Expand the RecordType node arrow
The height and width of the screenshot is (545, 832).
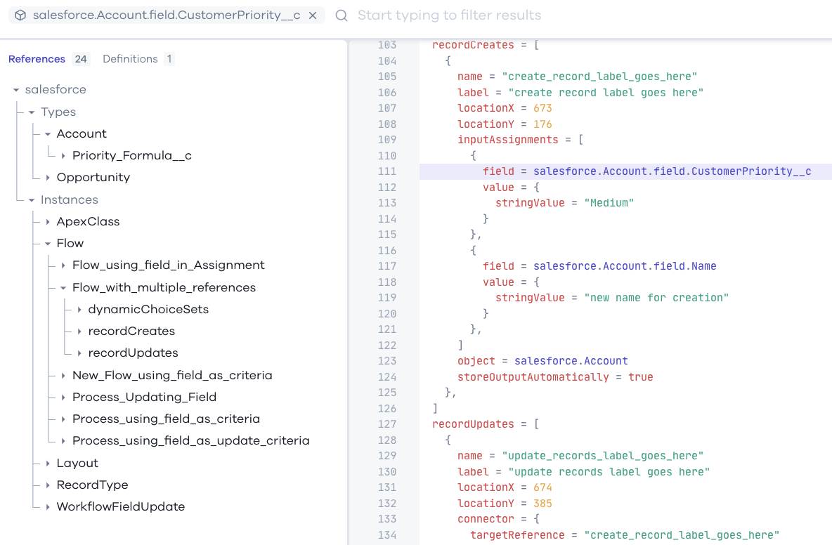48,485
